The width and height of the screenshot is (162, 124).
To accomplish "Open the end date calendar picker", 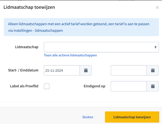I will point(153,70).
